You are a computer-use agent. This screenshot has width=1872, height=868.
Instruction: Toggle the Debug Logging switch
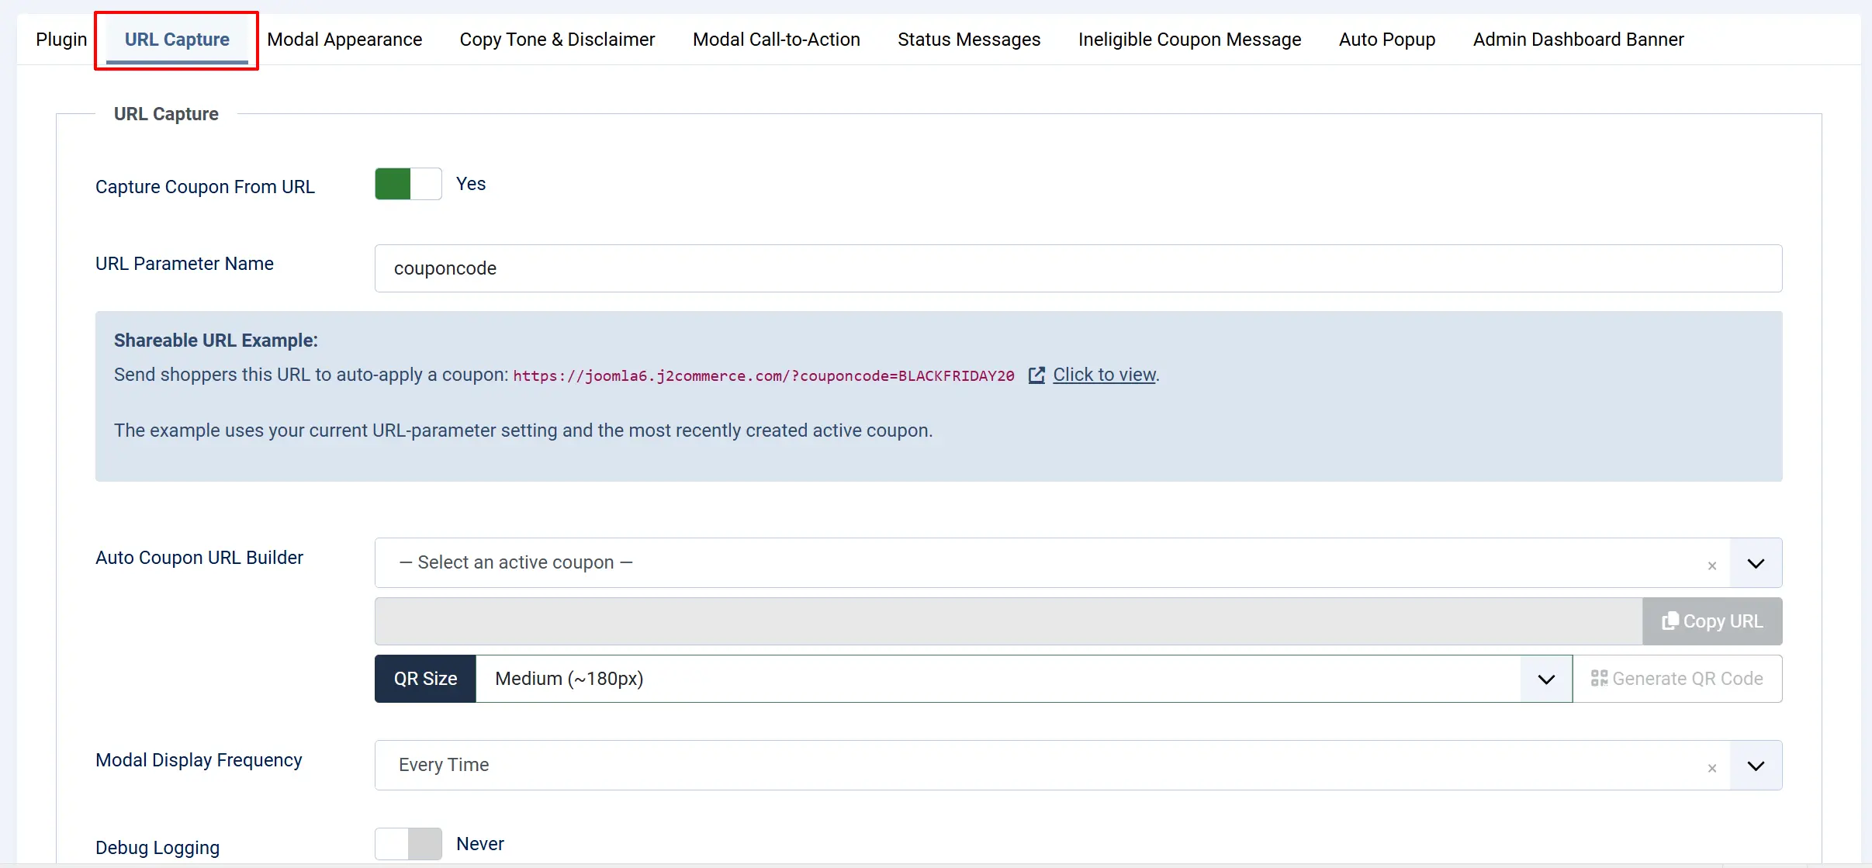tap(408, 844)
